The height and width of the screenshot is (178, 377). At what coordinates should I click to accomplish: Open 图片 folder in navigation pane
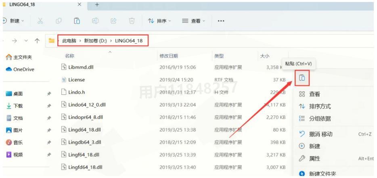15,130
